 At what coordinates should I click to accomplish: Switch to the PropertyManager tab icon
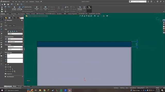[9, 18]
